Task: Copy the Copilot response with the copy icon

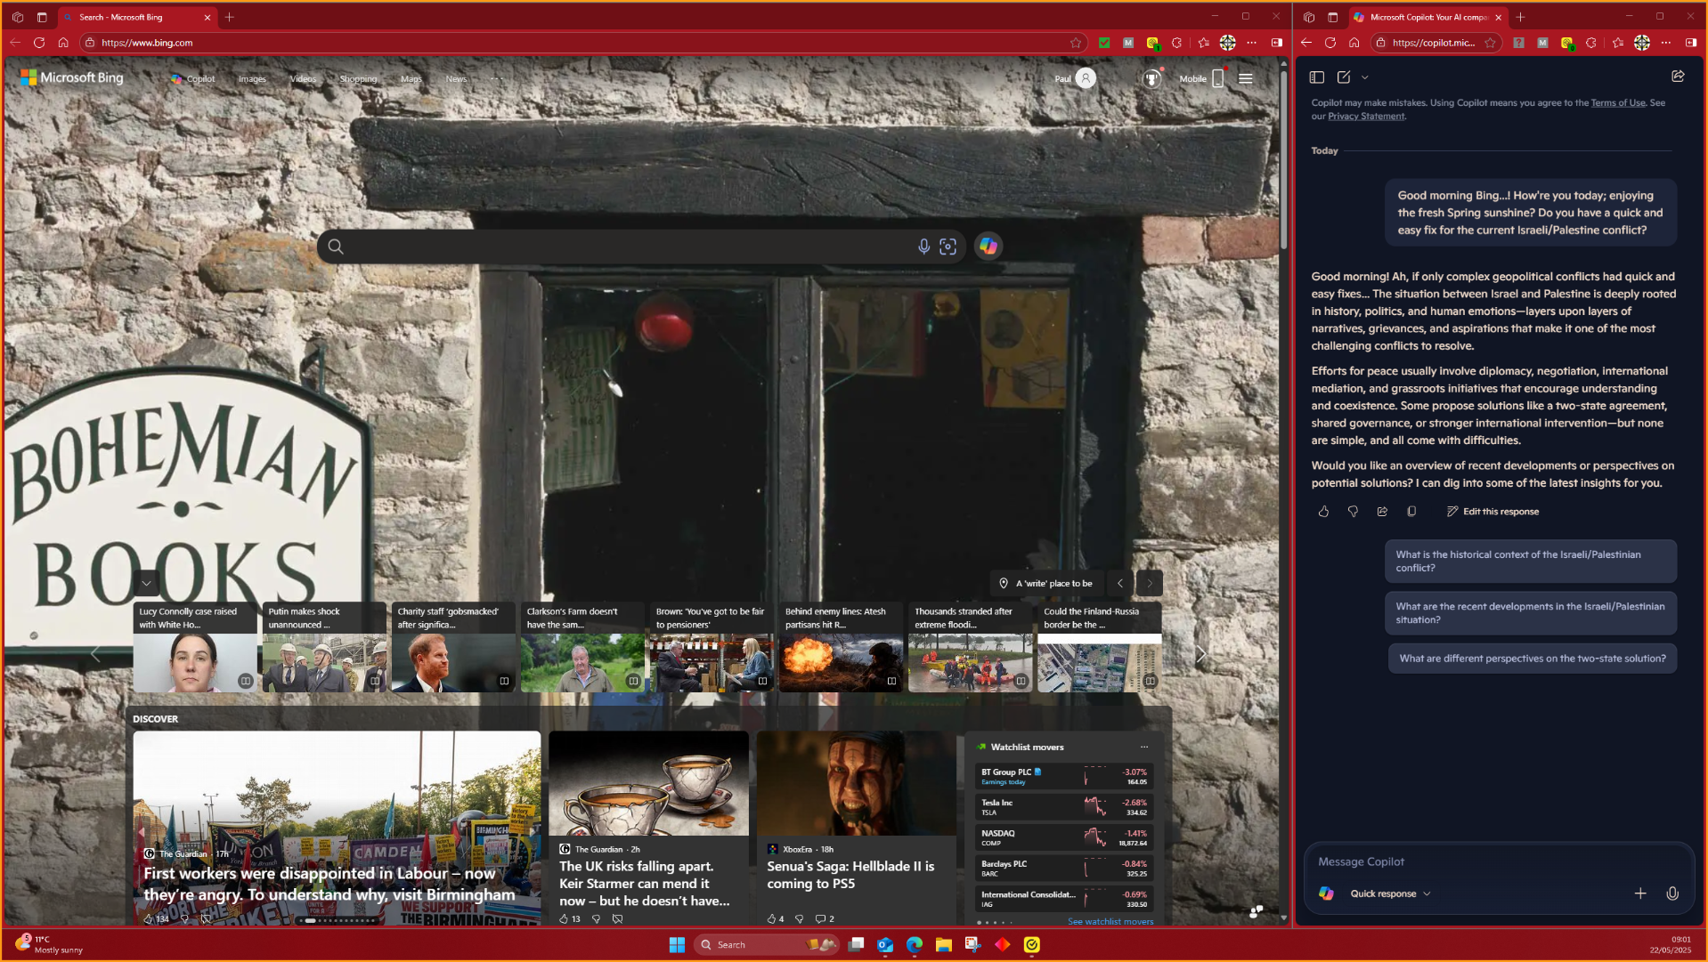Action: point(1411,512)
